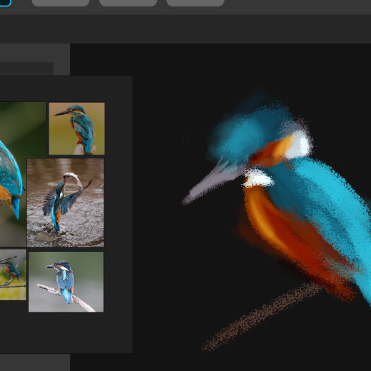Select the middle gray tab in the top bar
371x371 pixels.
coord(128,3)
